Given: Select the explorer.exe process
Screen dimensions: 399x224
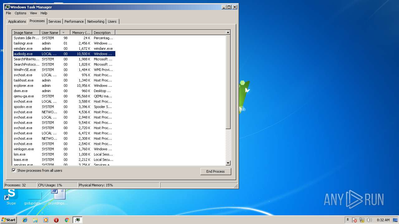Looking at the screenshot, I should [64, 86].
